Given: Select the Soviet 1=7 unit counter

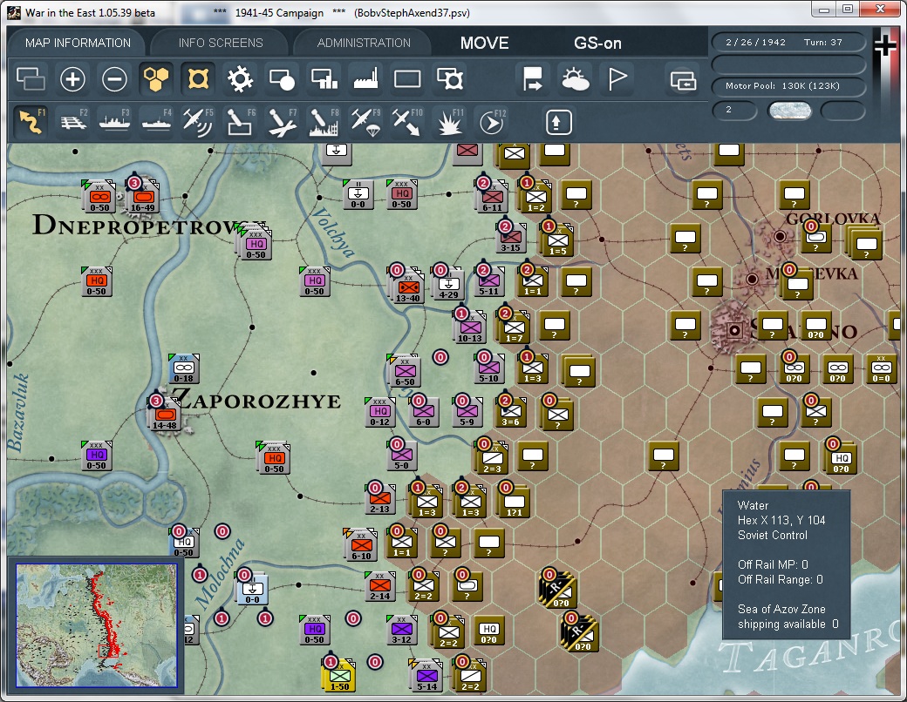Looking at the screenshot, I should point(515,327).
